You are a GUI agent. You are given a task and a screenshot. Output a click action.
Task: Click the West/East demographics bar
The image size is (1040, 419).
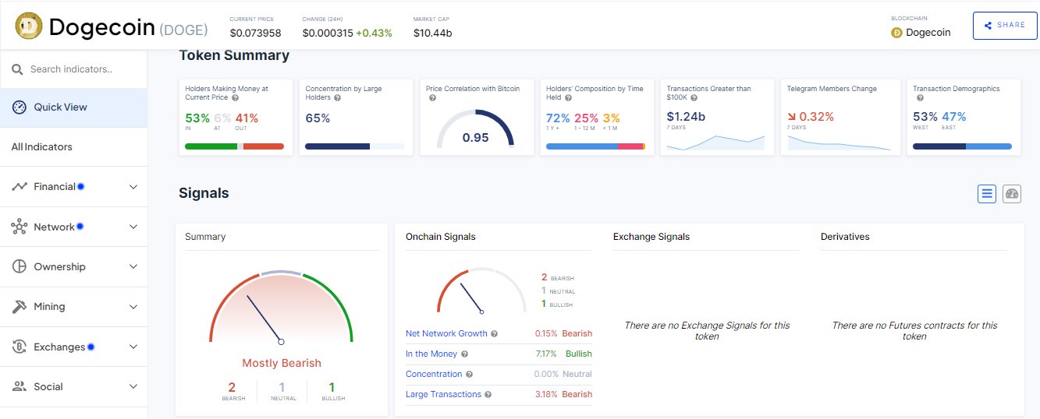coord(962,146)
